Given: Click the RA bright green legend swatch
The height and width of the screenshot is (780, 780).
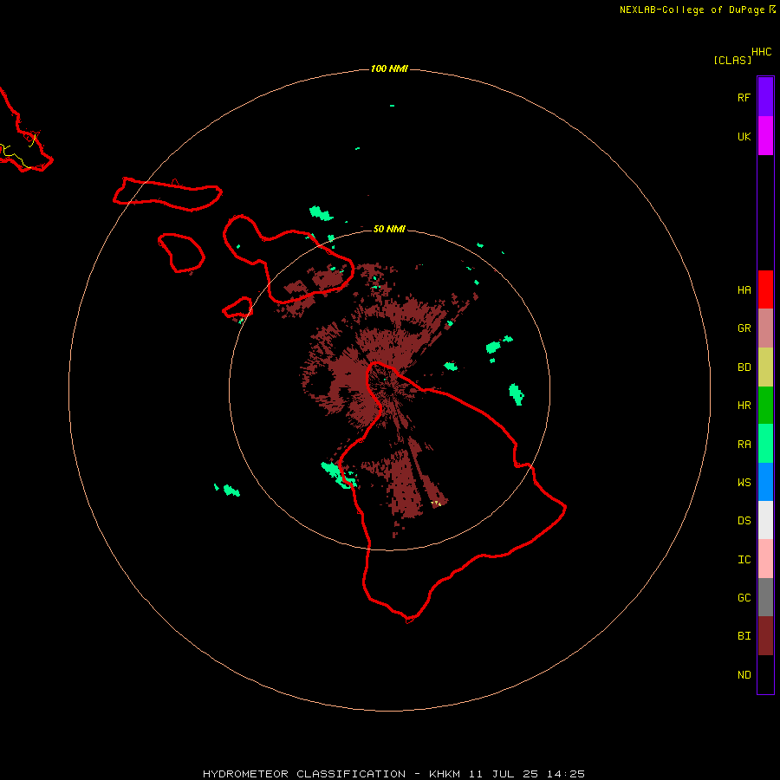Looking at the screenshot, I should tap(765, 444).
